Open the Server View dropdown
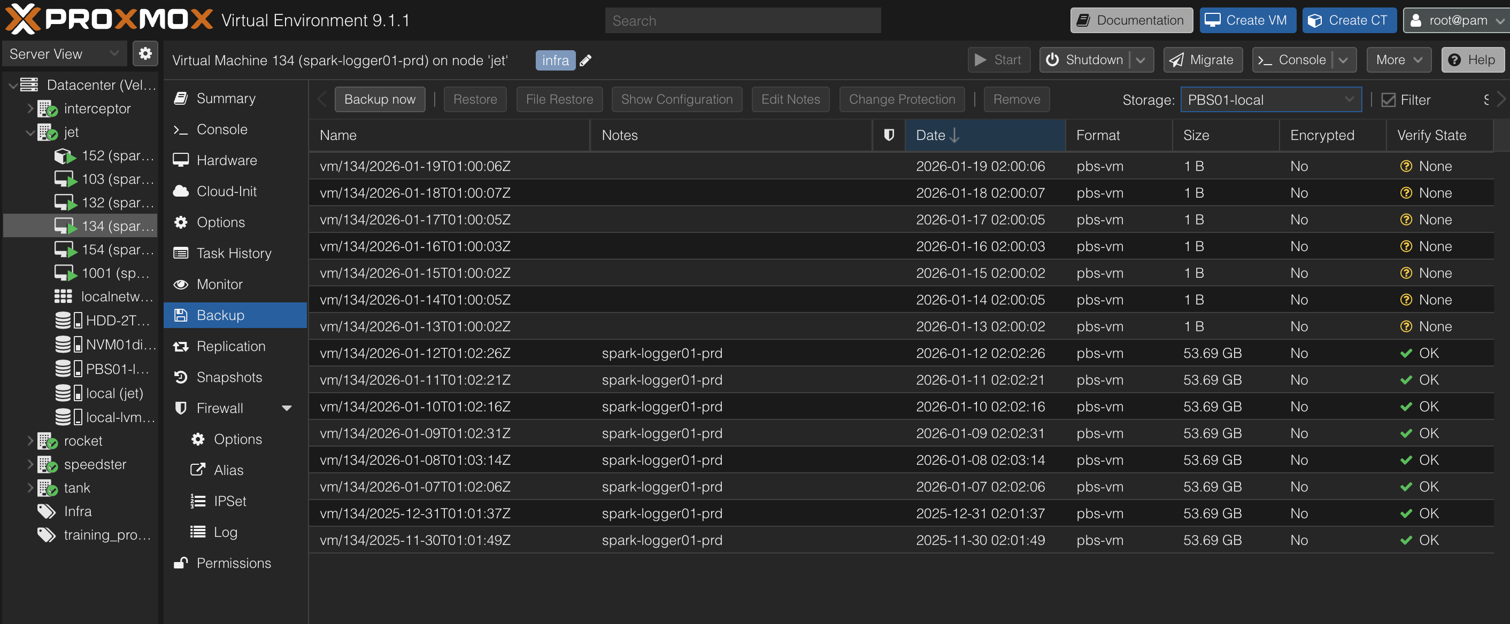 click(x=65, y=54)
